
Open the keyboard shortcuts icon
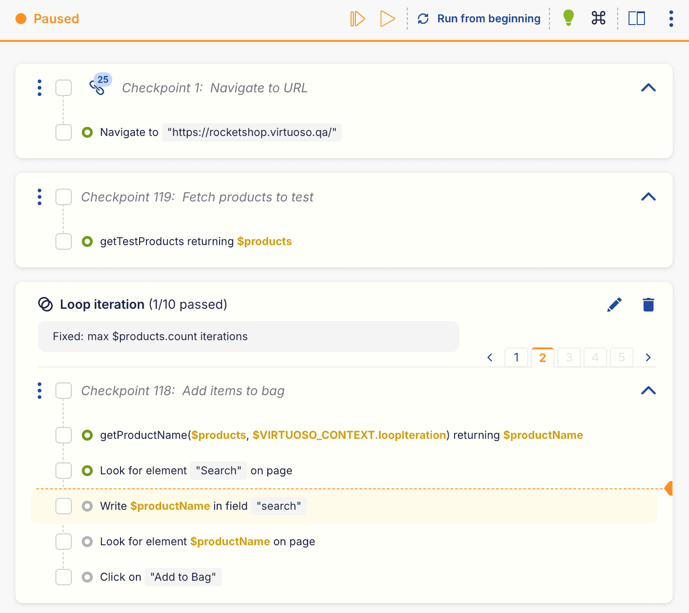pos(598,19)
